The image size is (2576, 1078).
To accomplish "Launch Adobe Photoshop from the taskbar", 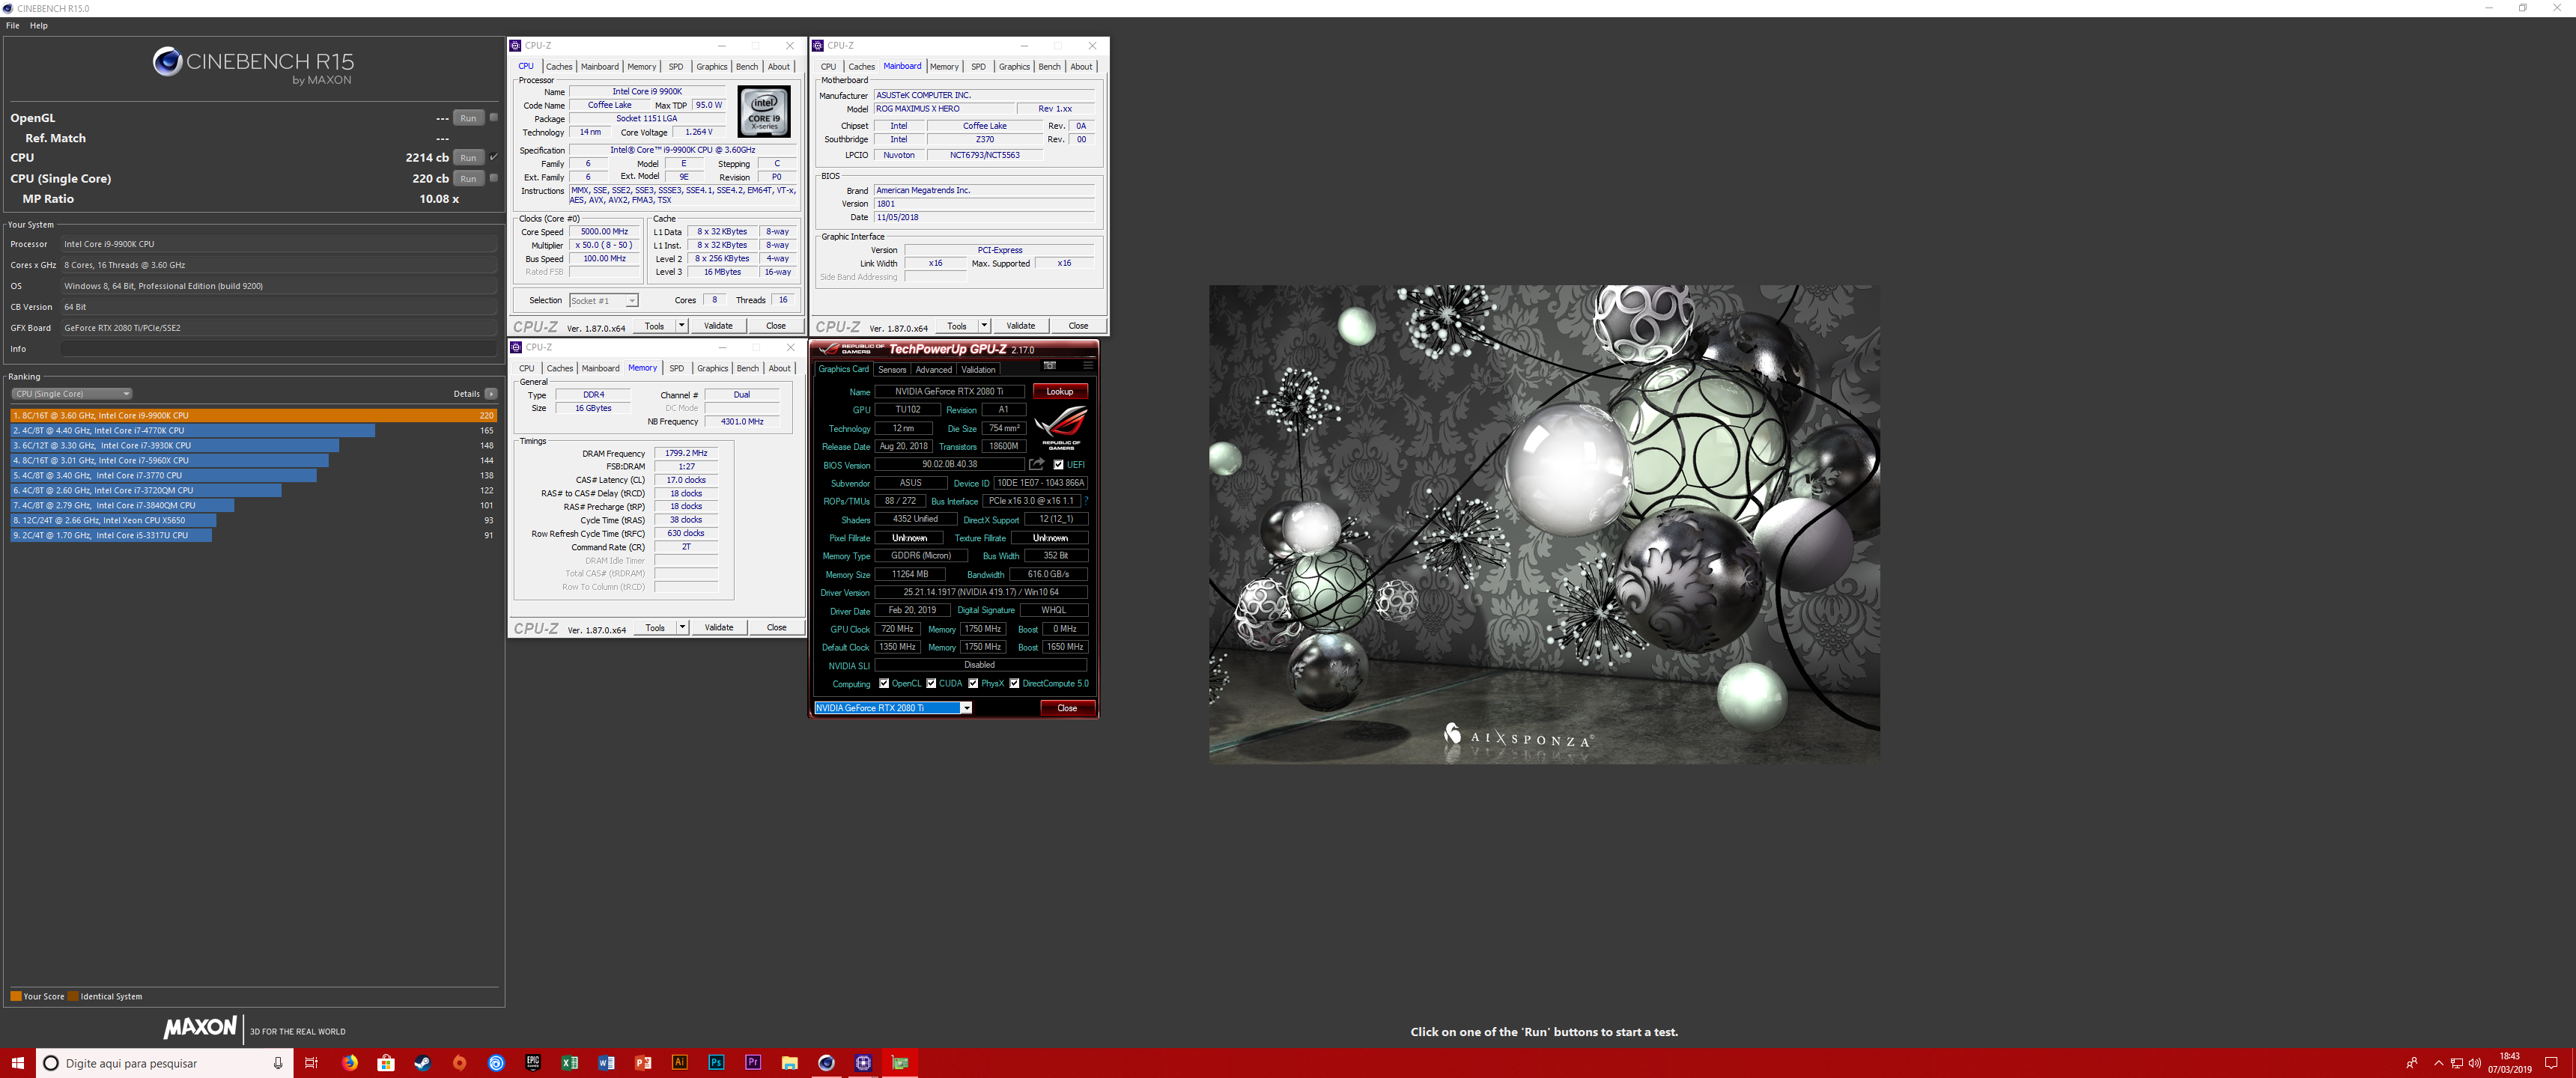I will click(716, 1062).
